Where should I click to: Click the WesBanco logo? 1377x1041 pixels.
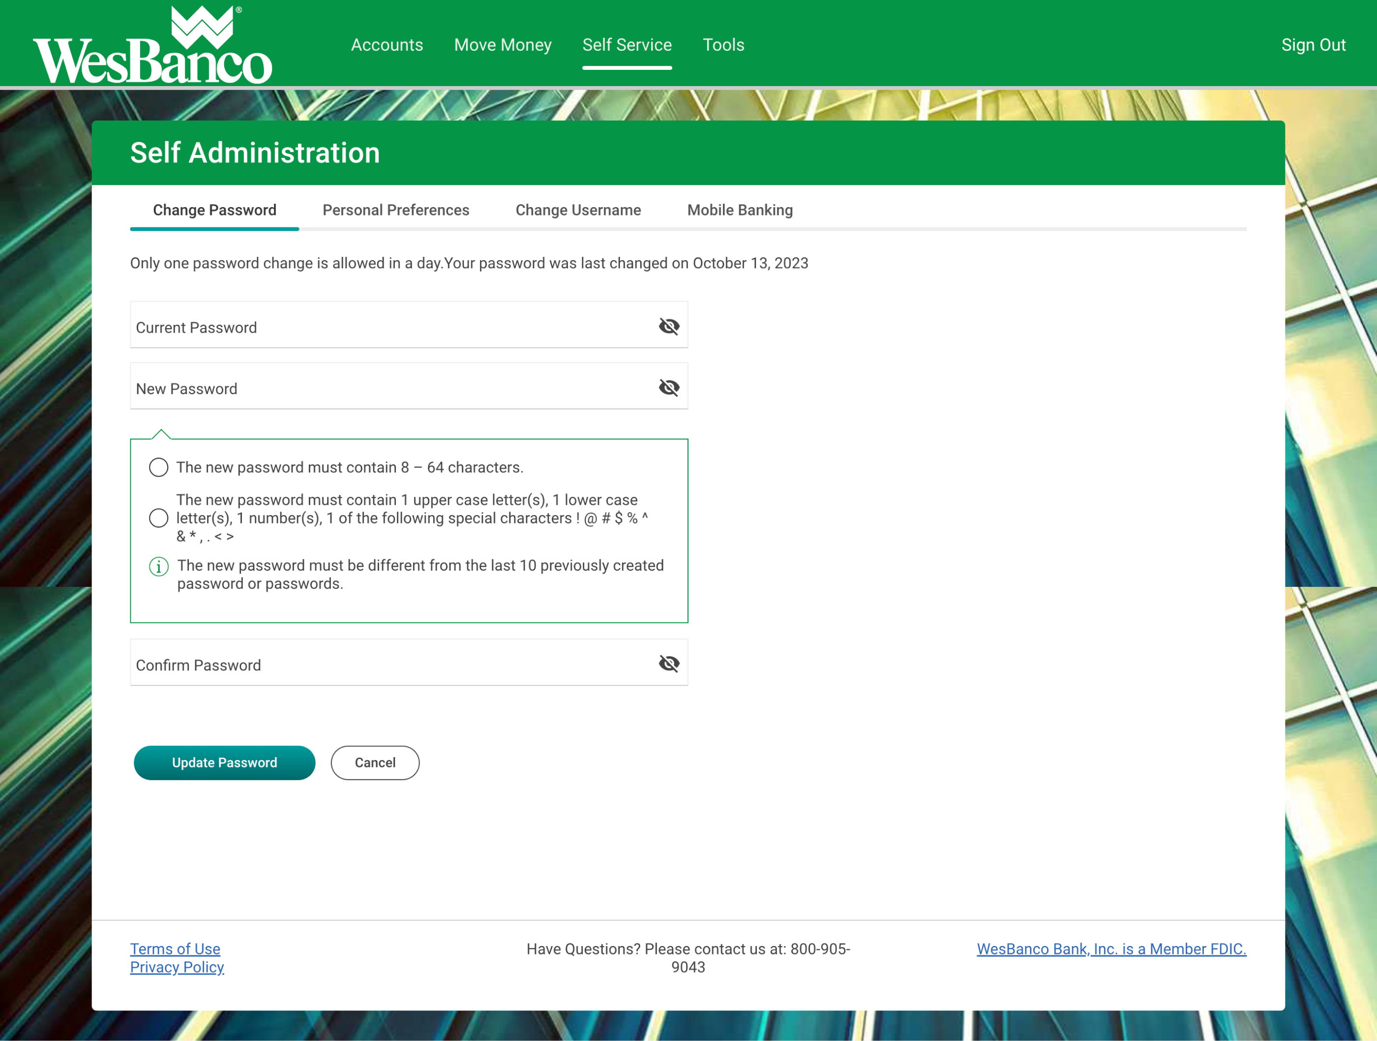(x=152, y=44)
